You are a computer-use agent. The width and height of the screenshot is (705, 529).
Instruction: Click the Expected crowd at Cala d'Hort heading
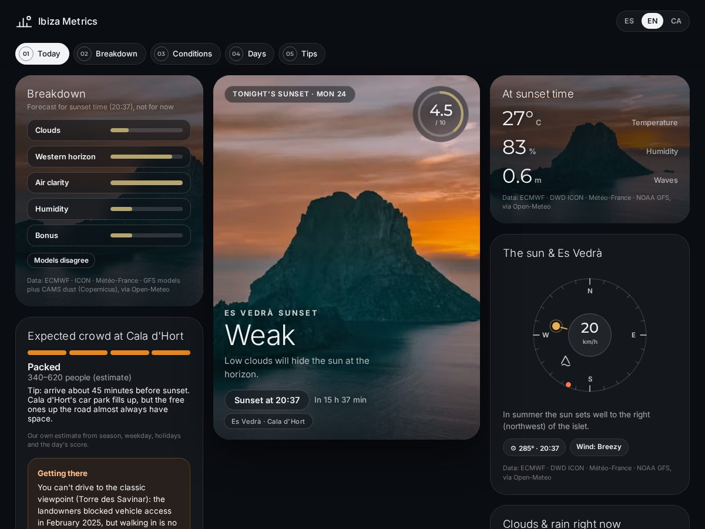(x=106, y=336)
